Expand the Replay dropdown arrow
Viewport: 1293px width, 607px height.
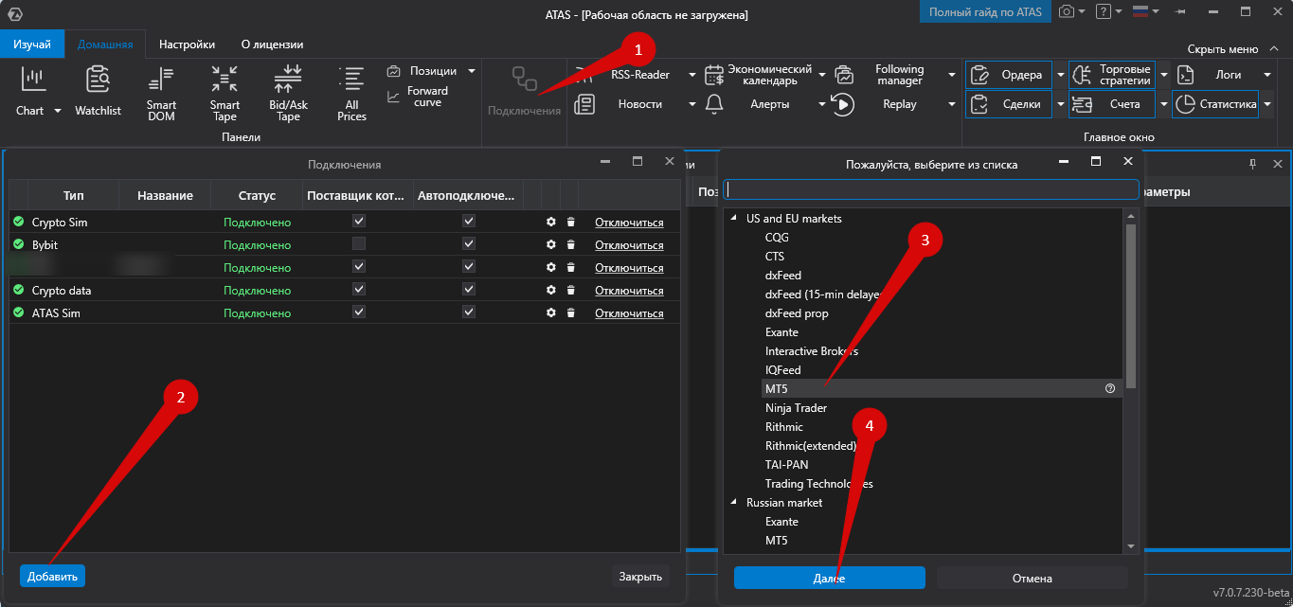(x=952, y=104)
